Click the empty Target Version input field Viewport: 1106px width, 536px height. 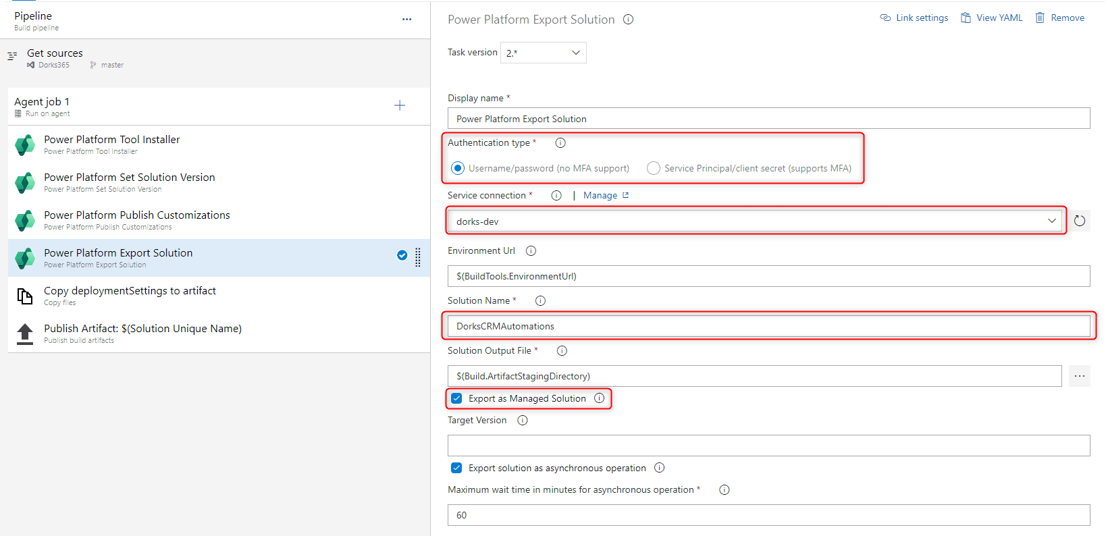click(x=768, y=446)
